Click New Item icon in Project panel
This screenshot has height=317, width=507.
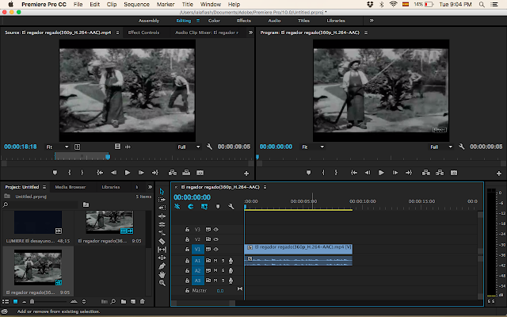133,301
